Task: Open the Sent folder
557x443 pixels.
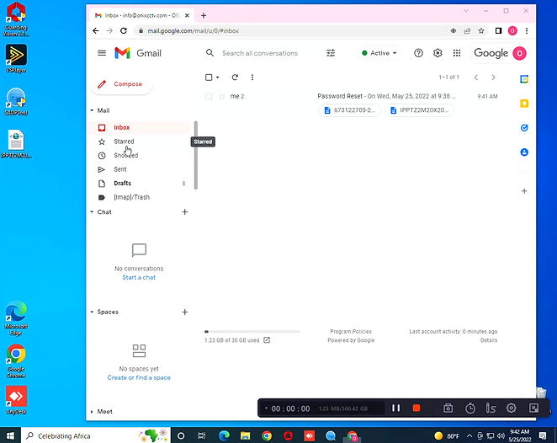Action: click(x=140, y=169)
